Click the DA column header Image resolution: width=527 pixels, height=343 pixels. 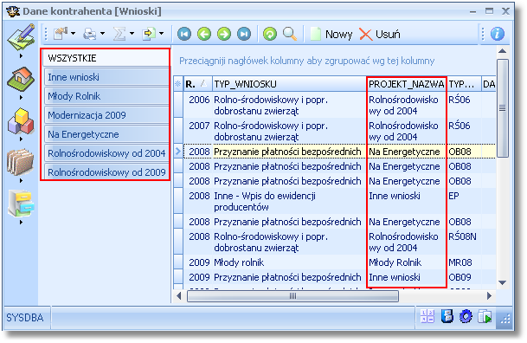489,84
